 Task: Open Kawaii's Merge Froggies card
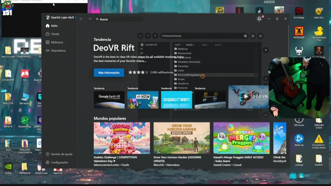[x=241, y=144]
